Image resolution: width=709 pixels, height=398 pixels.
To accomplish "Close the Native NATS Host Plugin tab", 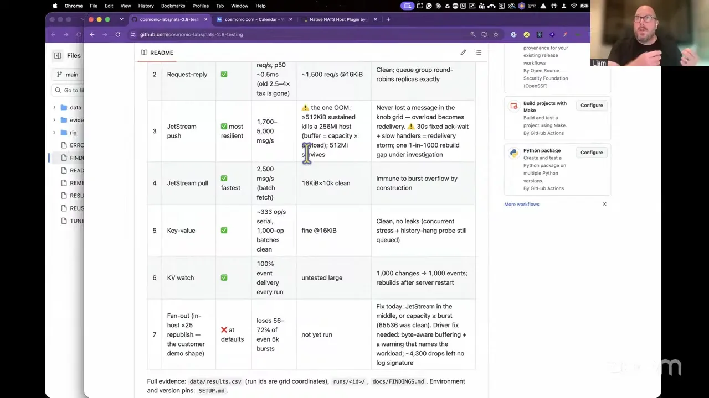I will tap(375, 19).
